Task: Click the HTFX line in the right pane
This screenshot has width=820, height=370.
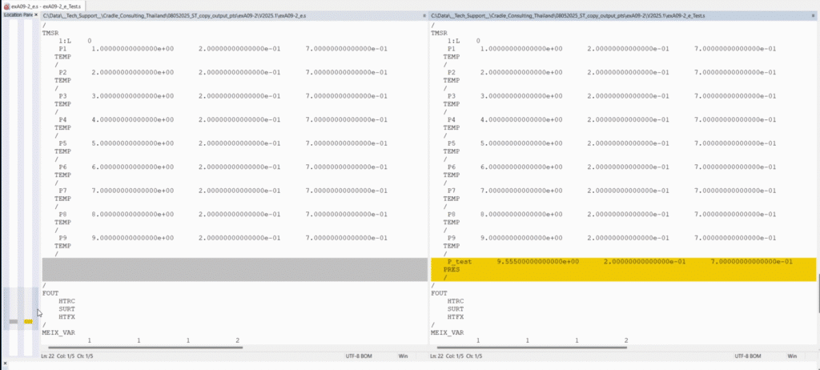Action: (x=456, y=316)
